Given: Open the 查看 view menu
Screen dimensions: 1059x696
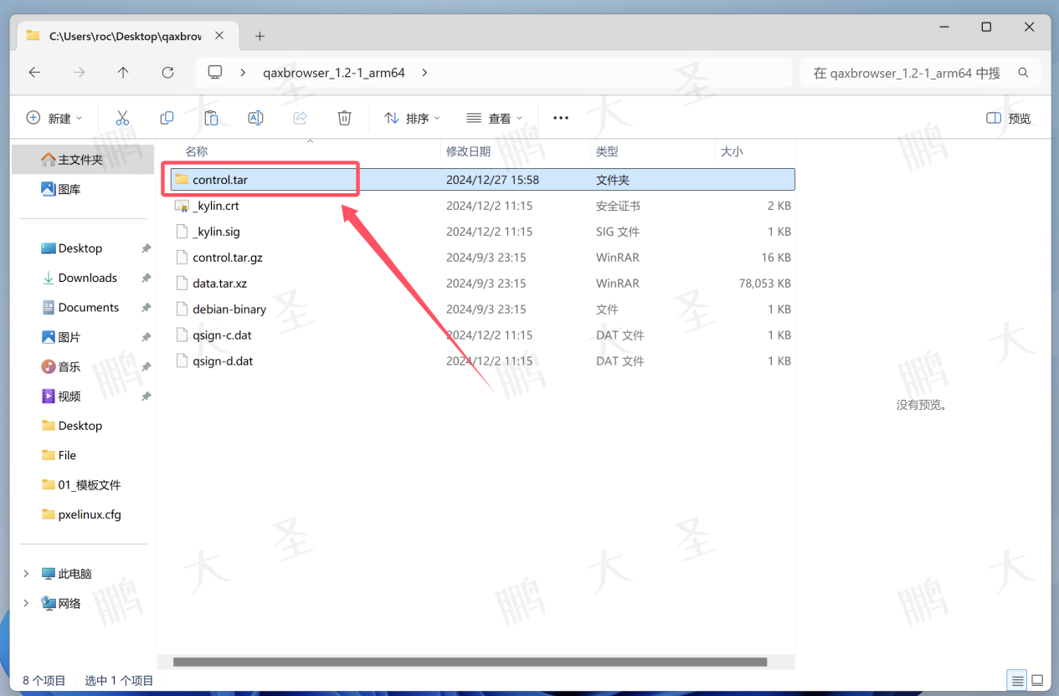Looking at the screenshot, I should [494, 118].
